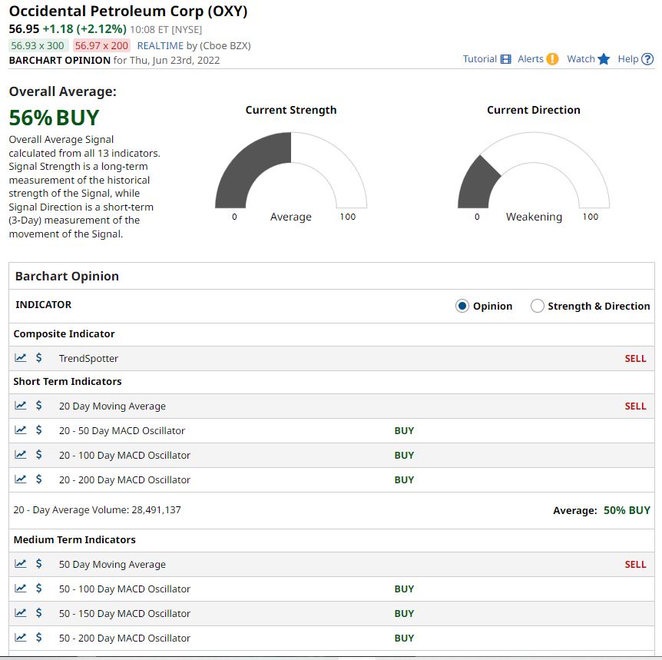Image resolution: width=662 pixels, height=660 pixels.
Task: Click the chart icon beside 20 Day Moving Average
Action: 21,405
